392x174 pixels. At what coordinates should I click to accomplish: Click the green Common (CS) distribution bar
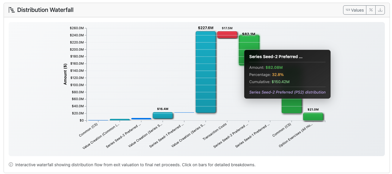click(292, 106)
